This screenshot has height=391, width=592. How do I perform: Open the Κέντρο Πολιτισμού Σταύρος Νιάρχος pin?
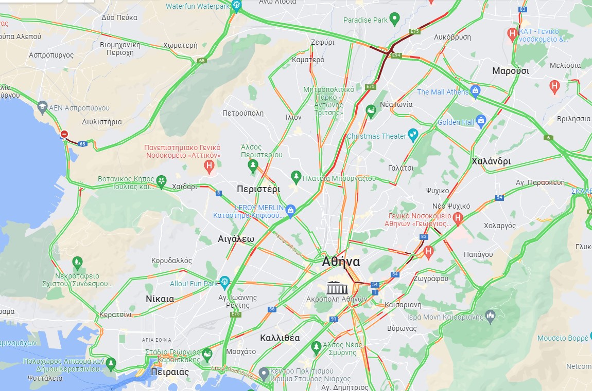(x=264, y=374)
